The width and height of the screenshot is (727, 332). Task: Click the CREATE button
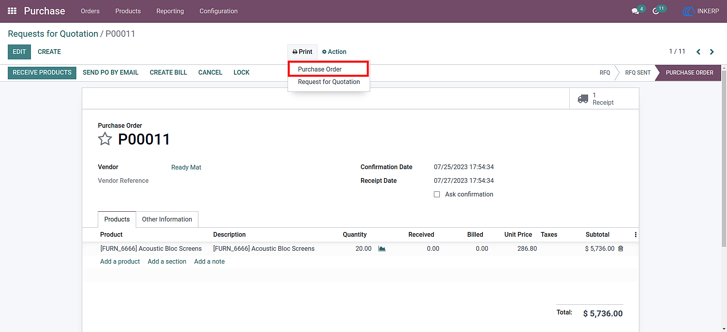(x=49, y=52)
